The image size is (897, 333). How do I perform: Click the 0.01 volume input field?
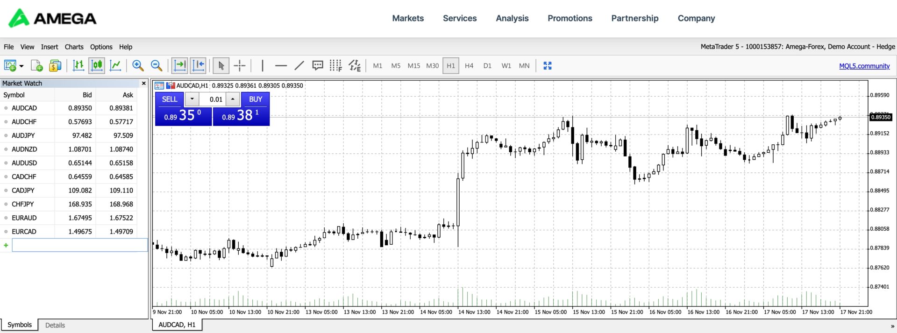click(213, 99)
